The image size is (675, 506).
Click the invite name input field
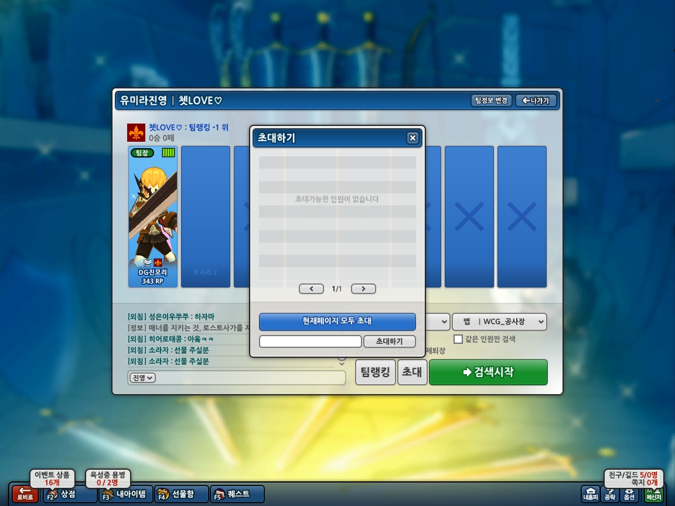310,341
